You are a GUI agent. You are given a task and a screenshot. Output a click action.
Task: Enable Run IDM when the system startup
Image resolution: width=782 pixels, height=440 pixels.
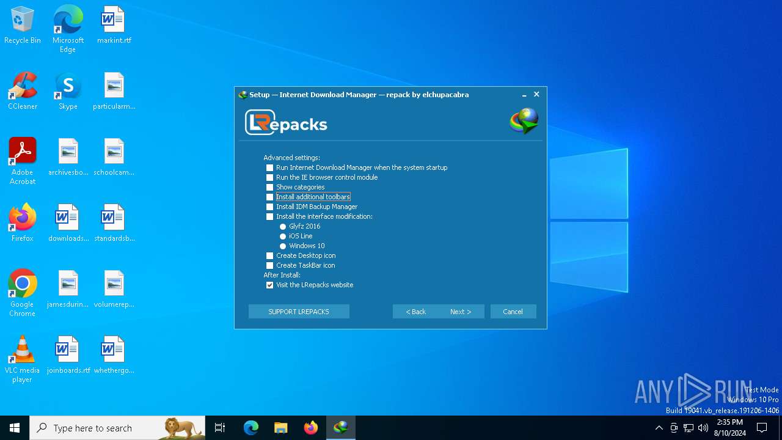[269, 167]
